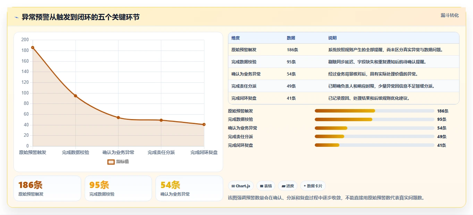Click the 原始预警触发 x-axis label
The image size is (473, 215).
(33, 152)
